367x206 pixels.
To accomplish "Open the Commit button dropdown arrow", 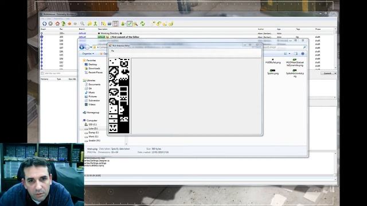I will [335, 73].
